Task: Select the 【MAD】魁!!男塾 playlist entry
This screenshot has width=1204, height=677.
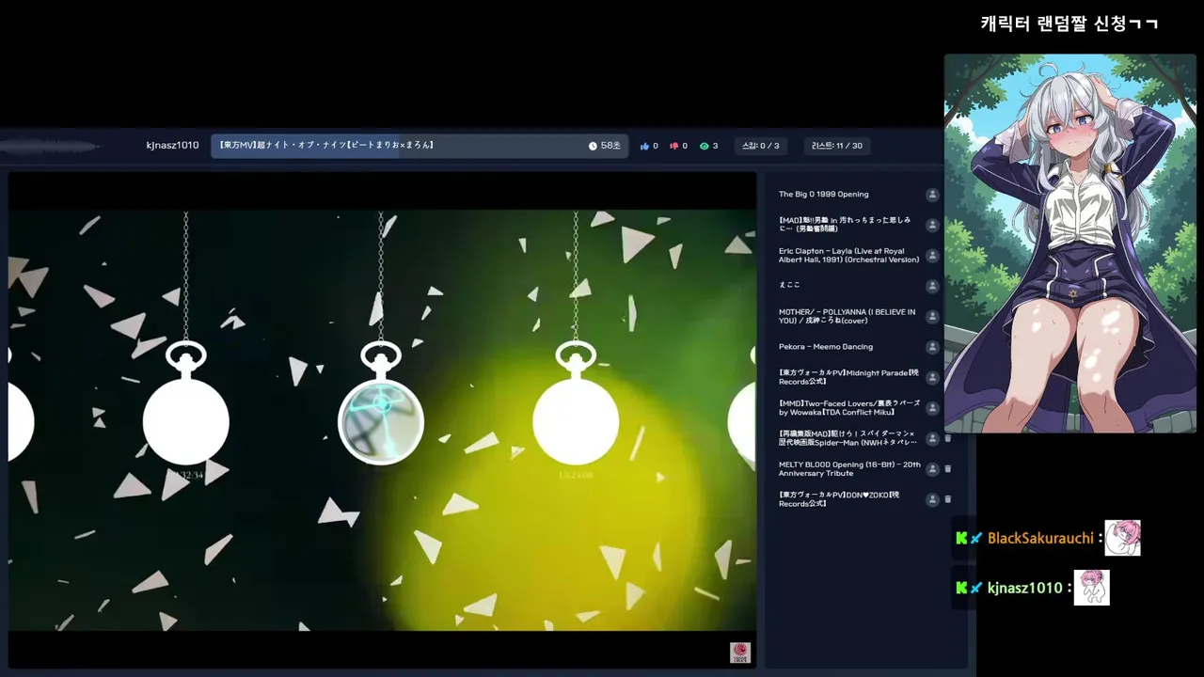Action: coord(845,225)
